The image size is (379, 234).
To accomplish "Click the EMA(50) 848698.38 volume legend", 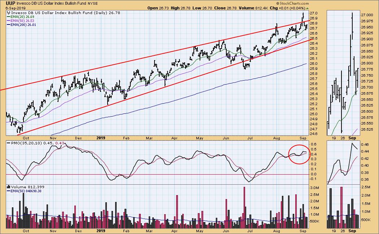I will coord(26,191).
